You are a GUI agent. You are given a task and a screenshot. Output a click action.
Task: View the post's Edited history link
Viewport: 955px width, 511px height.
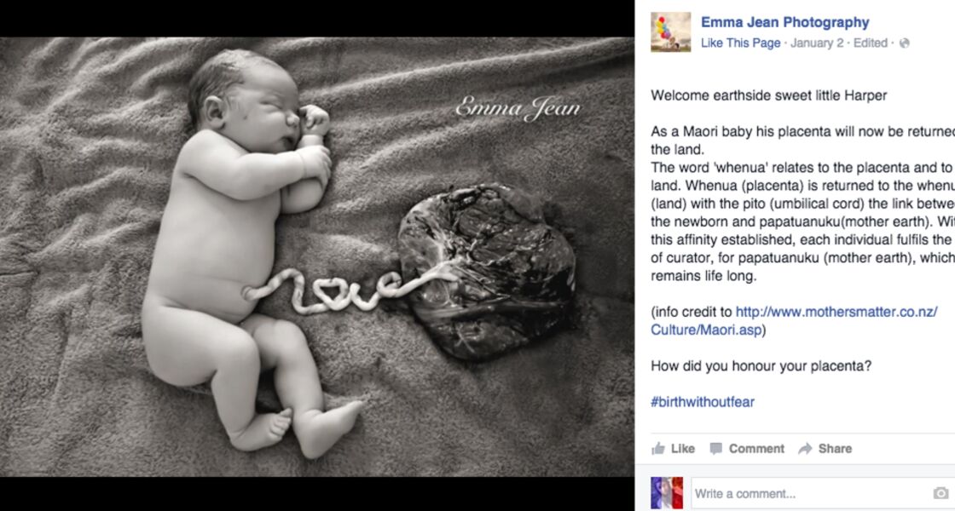(x=870, y=43)
